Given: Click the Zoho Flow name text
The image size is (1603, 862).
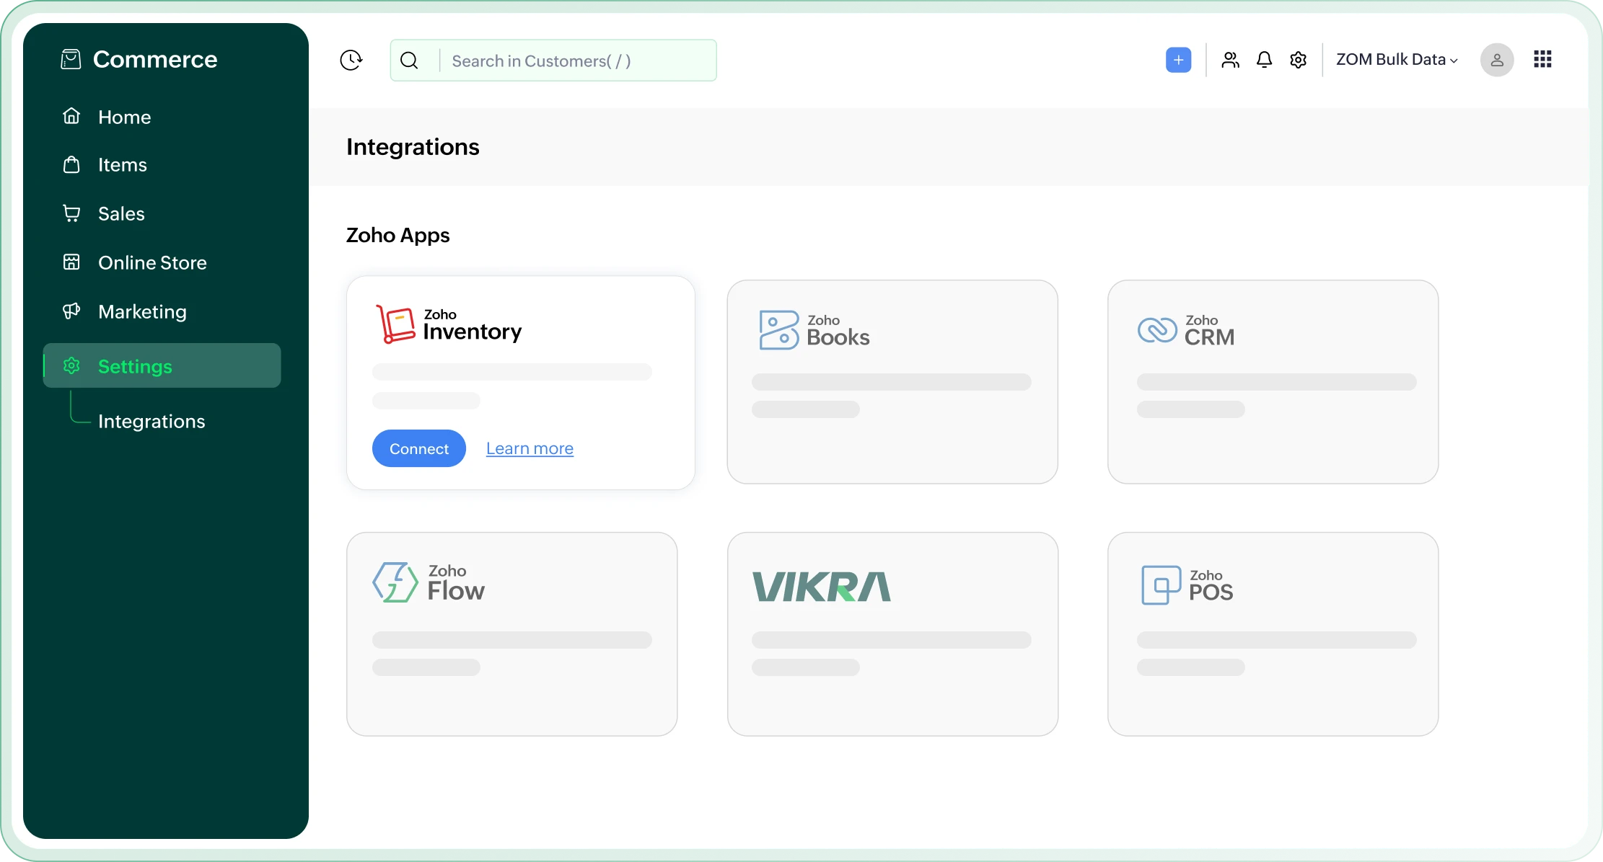Looking at the screenshot, I should coord(456,583).
